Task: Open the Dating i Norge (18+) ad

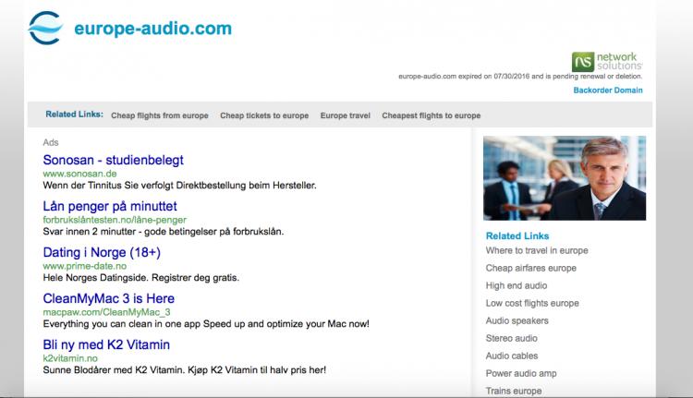Action: tap(102, 252)
